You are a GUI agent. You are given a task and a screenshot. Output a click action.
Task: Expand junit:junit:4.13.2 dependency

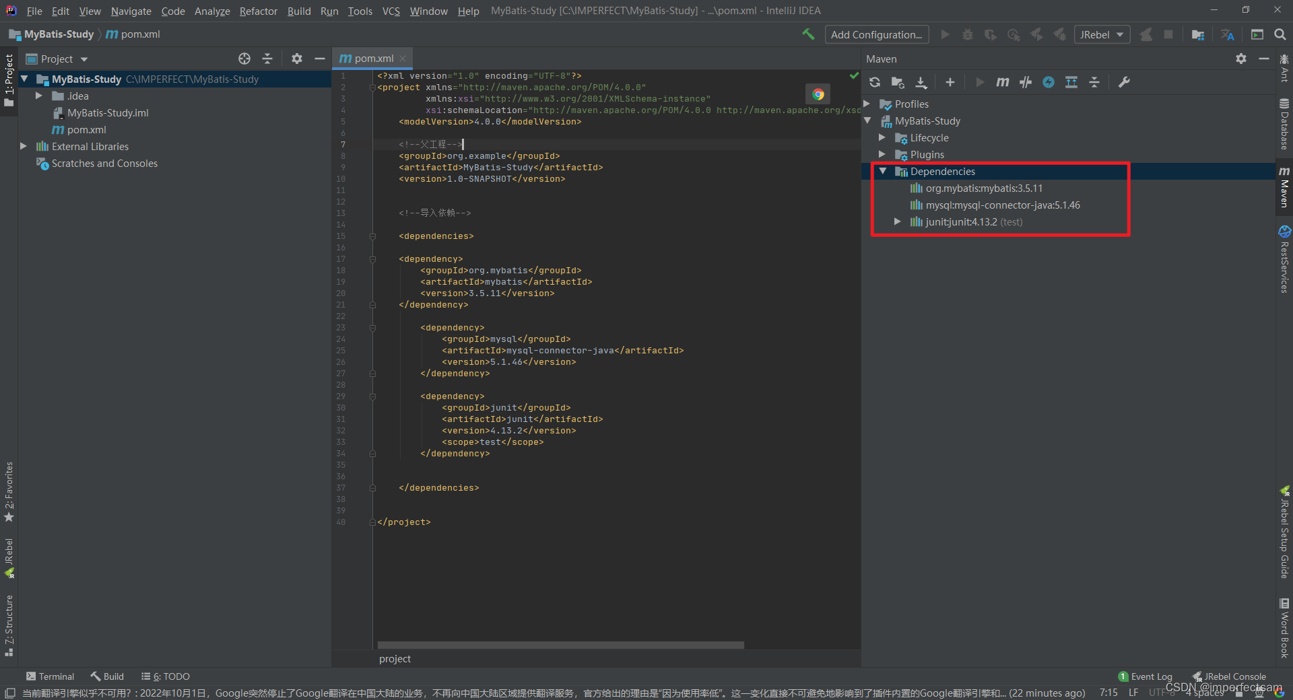[897, 221]
